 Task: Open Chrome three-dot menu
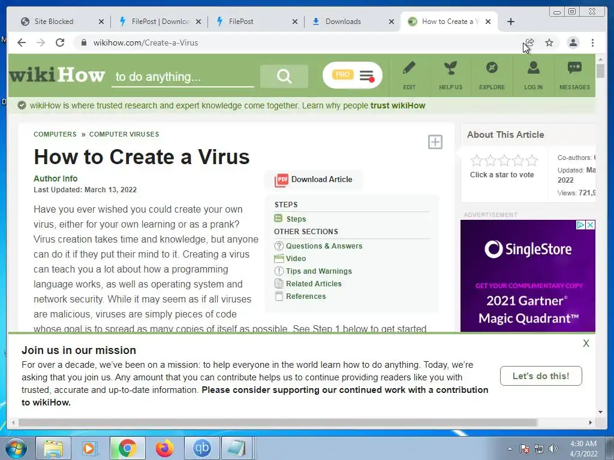tap(592, 43)
